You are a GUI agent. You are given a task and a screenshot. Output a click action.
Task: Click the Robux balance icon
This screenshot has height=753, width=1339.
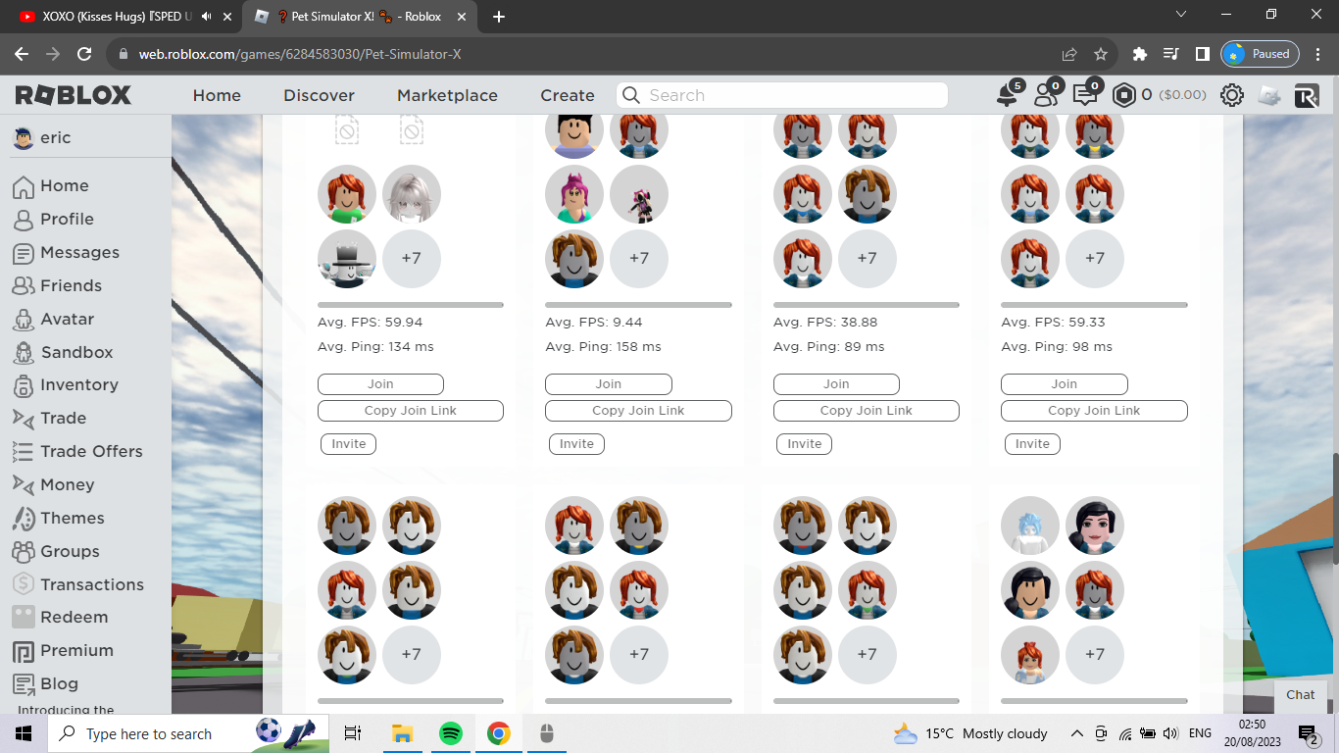[x=1124, y=95]
